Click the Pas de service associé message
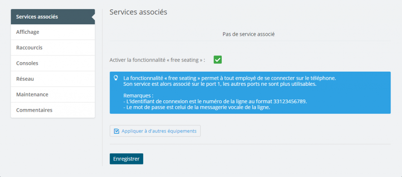 pos(249,34)
